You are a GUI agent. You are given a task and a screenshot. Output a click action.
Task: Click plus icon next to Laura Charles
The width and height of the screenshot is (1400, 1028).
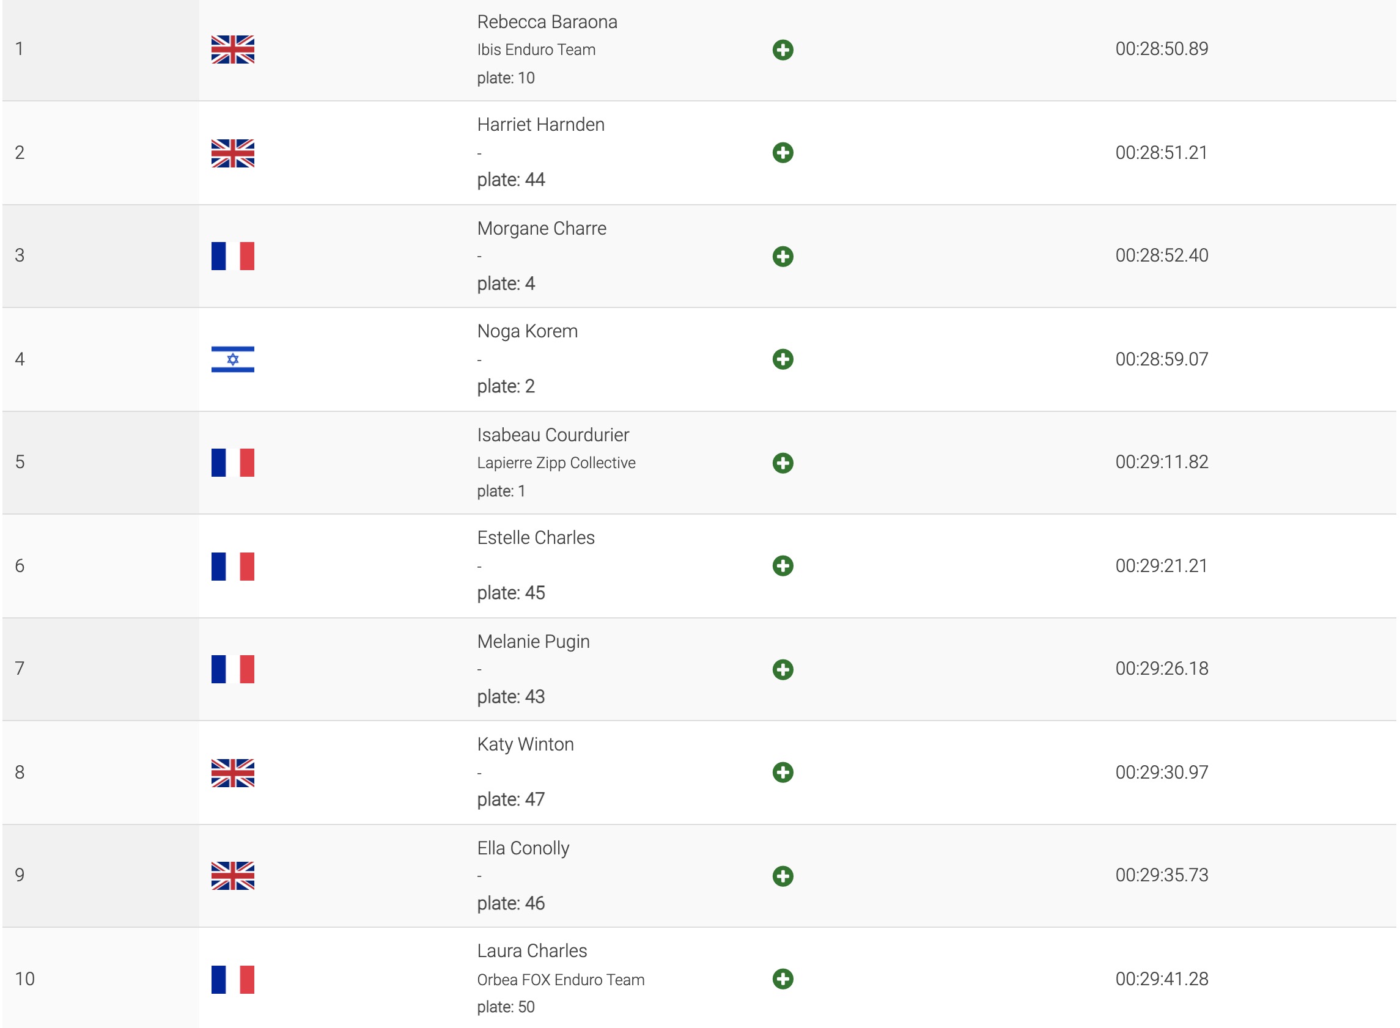783,979
